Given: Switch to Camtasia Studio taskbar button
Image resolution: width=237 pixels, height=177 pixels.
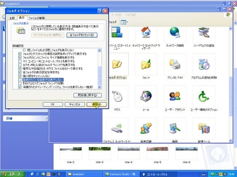Looking at the screenshot, I should (121, 174).
